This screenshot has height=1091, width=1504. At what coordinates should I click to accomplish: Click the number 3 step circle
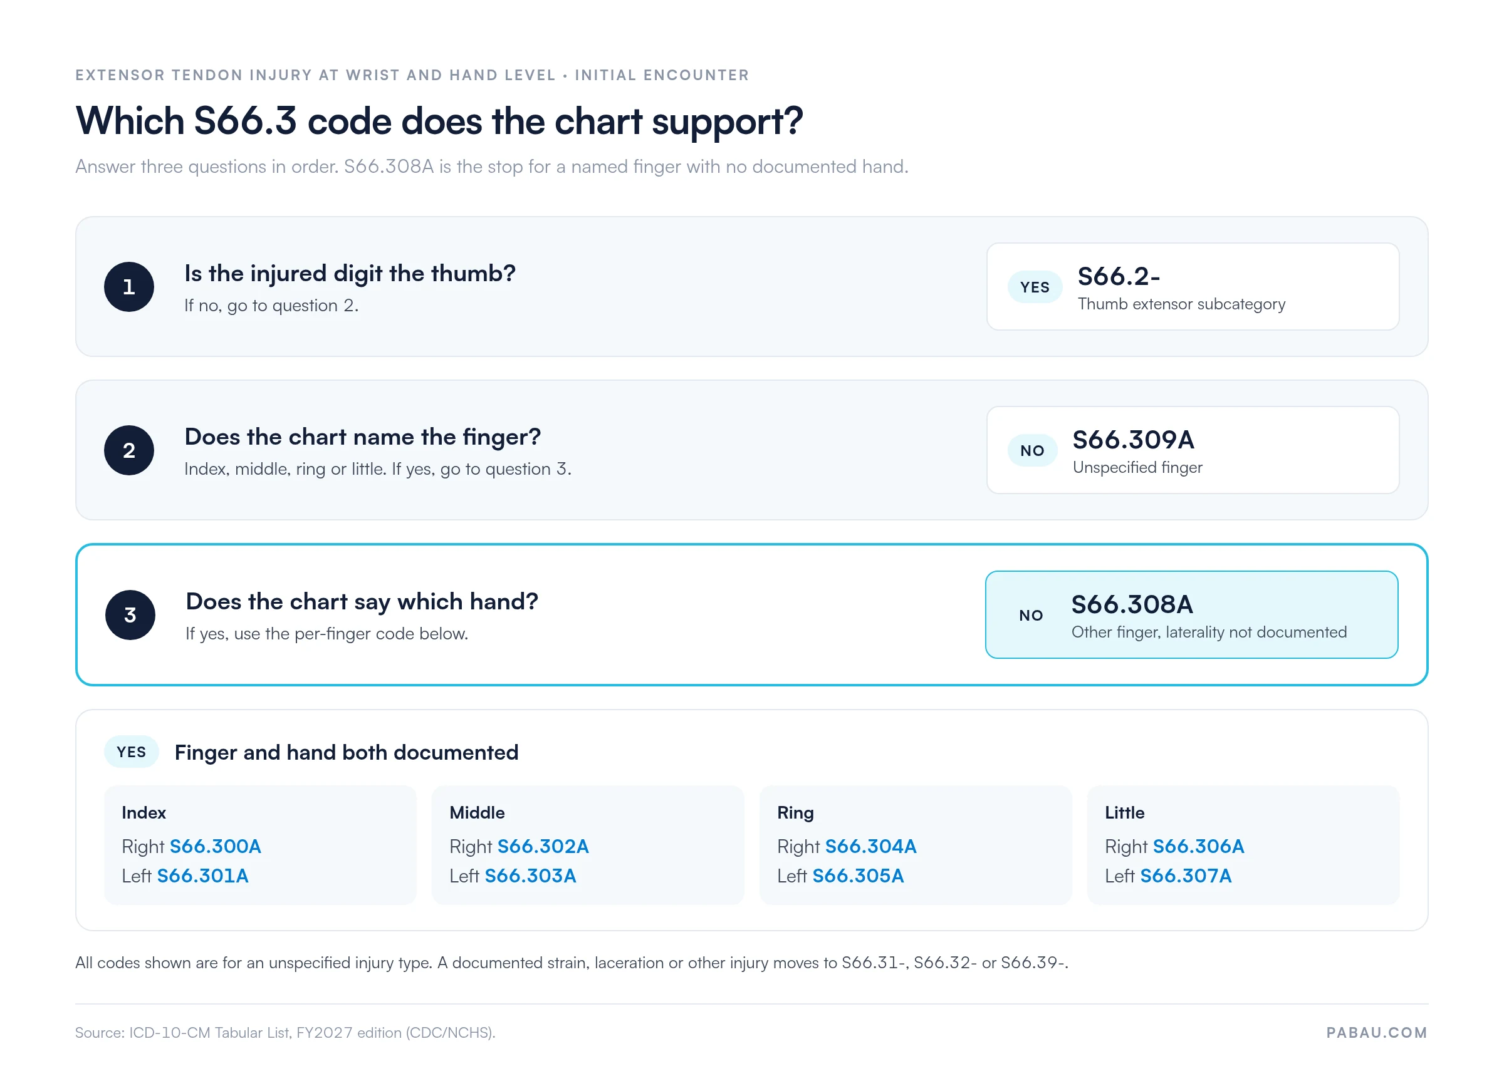(x=130, y=614)
